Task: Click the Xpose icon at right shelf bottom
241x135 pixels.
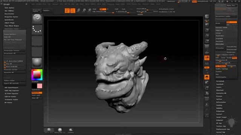Action: (x=207, y=115)
